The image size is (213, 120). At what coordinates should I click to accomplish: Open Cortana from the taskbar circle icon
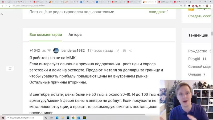[46, 118]
